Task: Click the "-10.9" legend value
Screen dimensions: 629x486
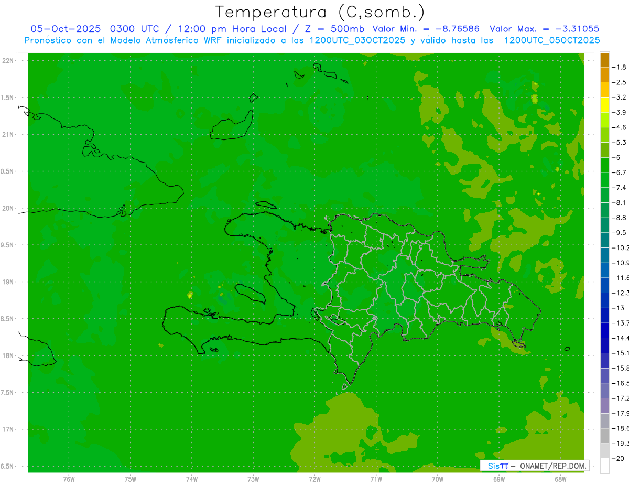Action: 621,263
